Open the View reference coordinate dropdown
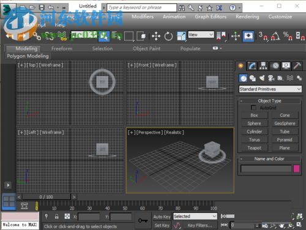This screenshot has height=230, width=306. click(201, 34)
